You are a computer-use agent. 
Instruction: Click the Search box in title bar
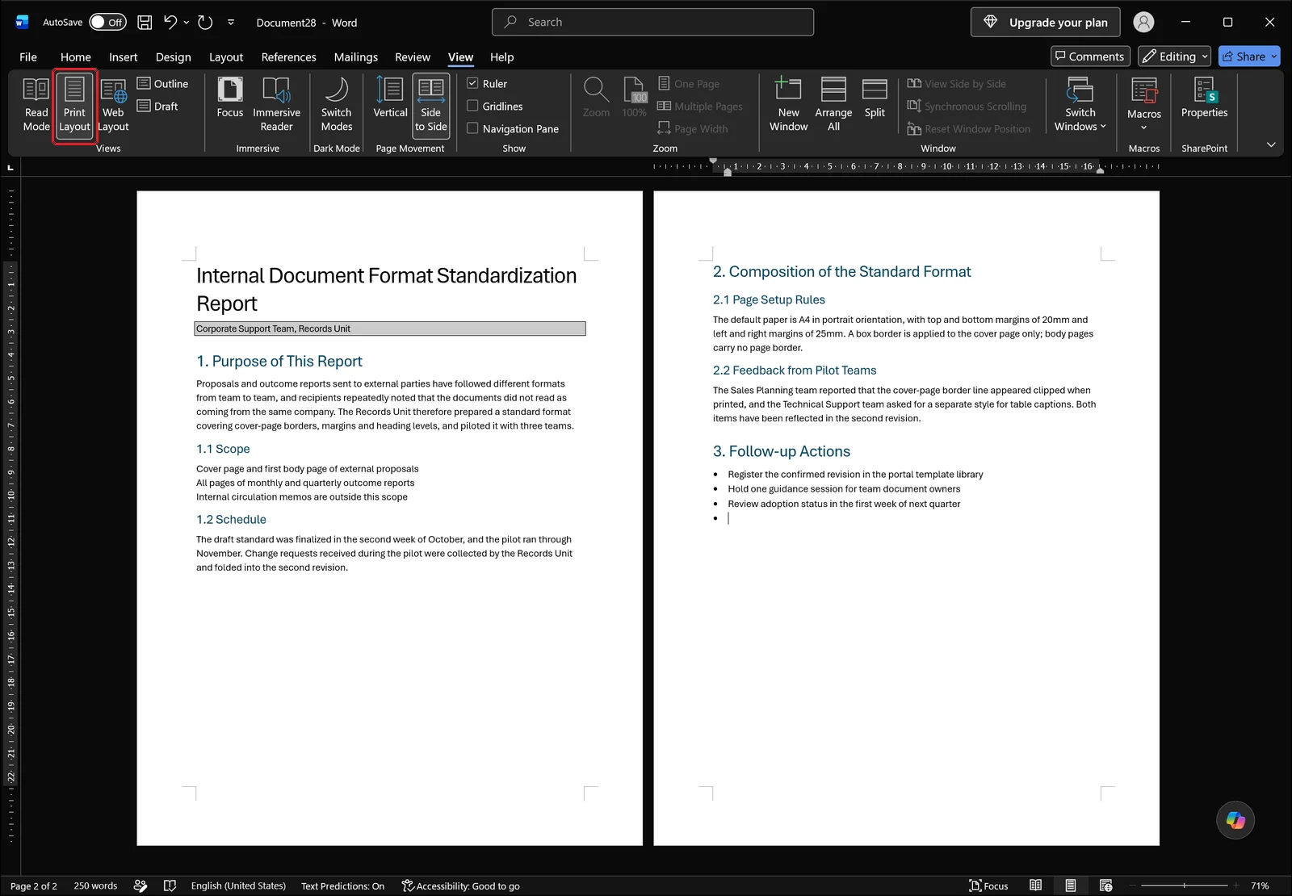click(x=652, y=23)
